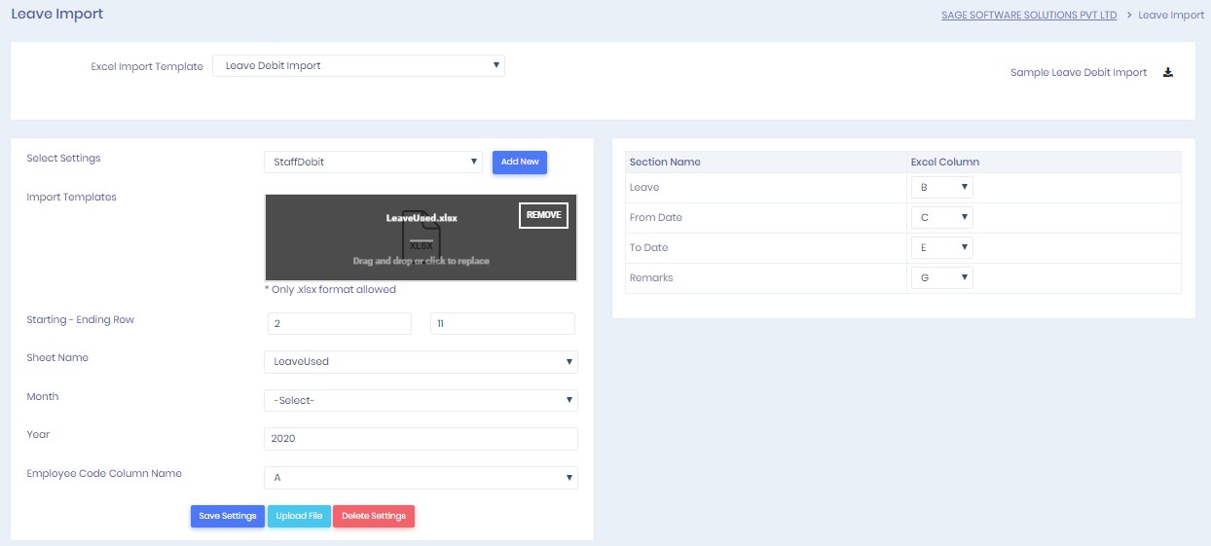Change Excel column for From Date row
The height and width of the screenshot is (546, 1211).
pyautogui.click(x=941, y=217)
